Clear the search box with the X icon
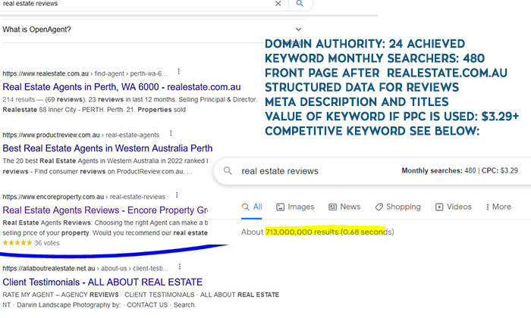Viewport: 531px width, 318px height. click(278, 3)
